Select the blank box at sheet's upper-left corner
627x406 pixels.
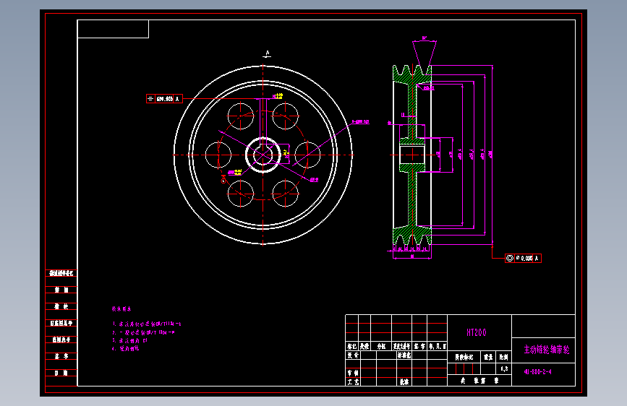click(x=113, y=29)
